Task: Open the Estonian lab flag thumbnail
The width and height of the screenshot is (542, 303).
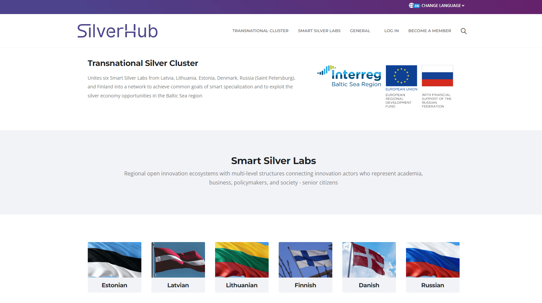Action: point(115,260)
